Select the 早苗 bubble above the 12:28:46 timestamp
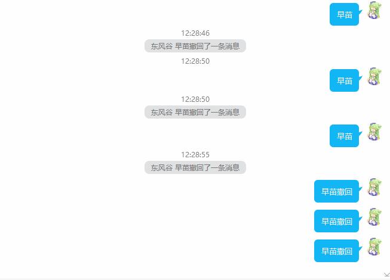 (x=344, y=14)
